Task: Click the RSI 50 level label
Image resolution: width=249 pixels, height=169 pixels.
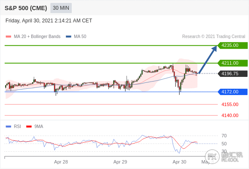Action: point(224,144)
